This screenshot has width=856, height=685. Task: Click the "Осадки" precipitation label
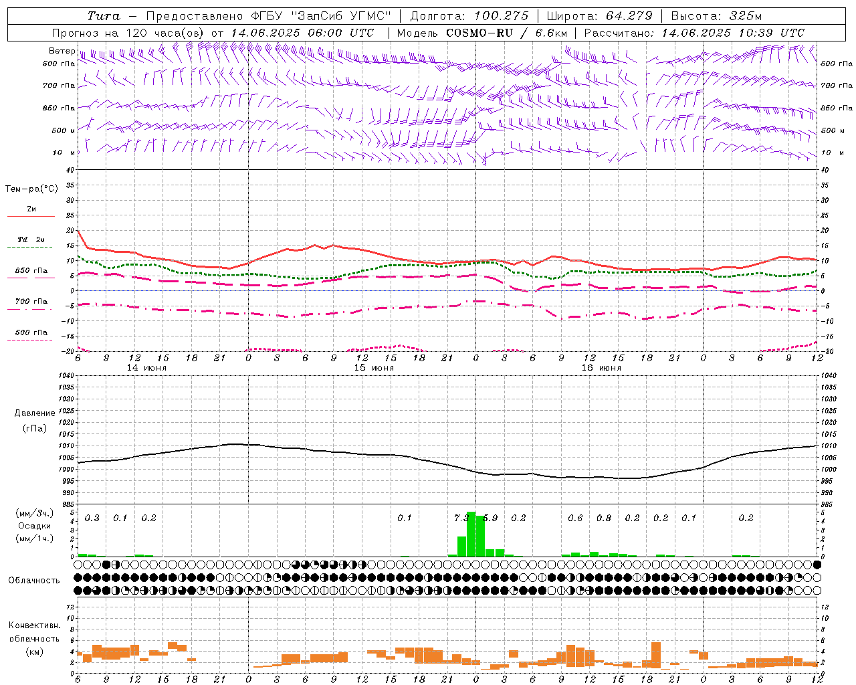tap(35, 526)
